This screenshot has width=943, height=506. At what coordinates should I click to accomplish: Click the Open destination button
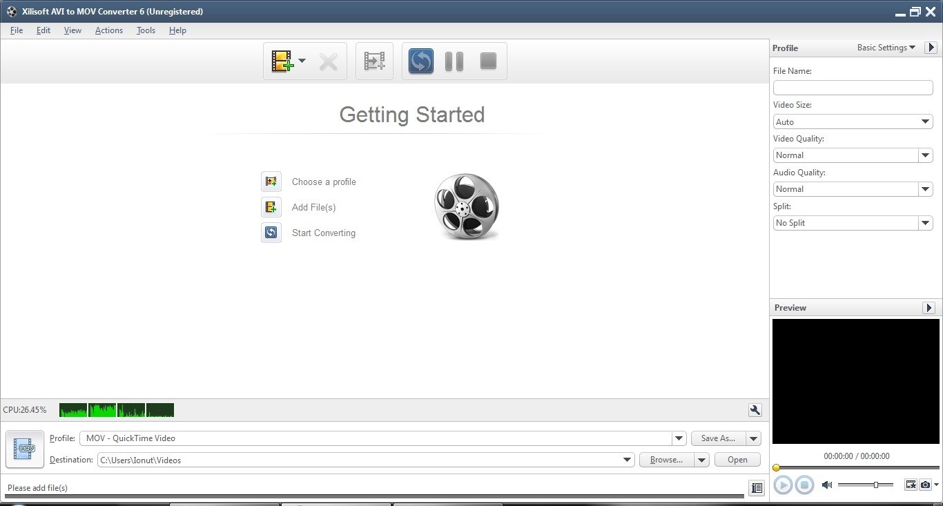tap(737, 460)
